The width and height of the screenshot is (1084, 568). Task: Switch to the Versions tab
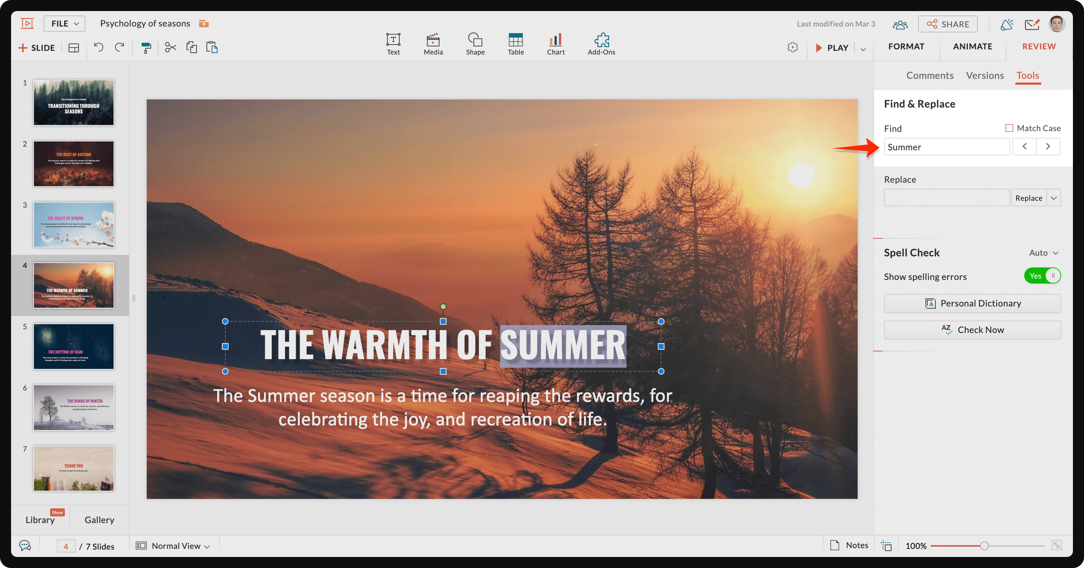coord(985,74)
